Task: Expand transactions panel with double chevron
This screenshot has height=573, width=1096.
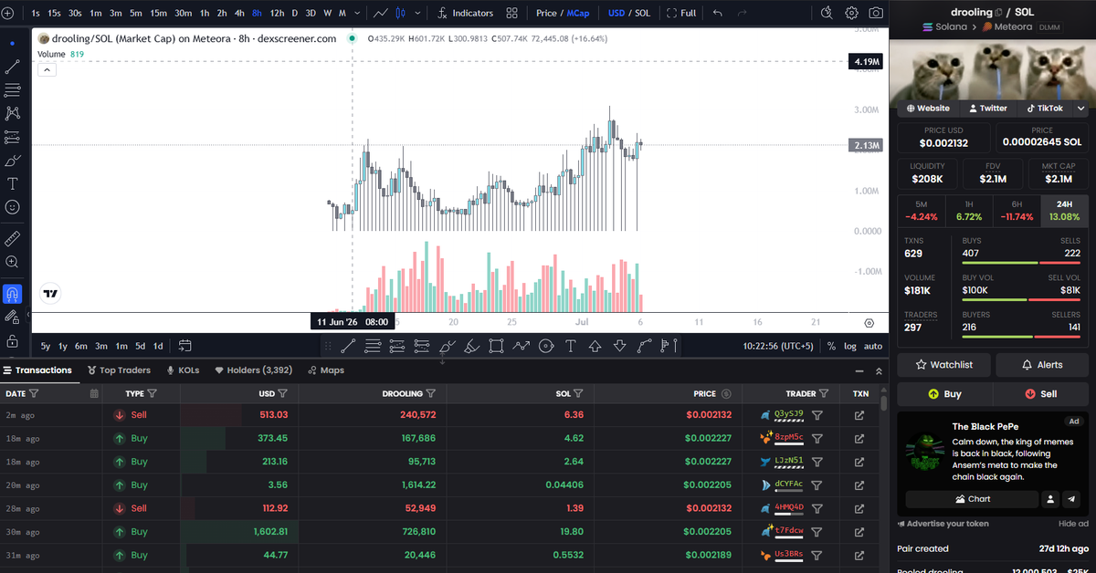Action: pyautogui.click(x=879, y=370)
